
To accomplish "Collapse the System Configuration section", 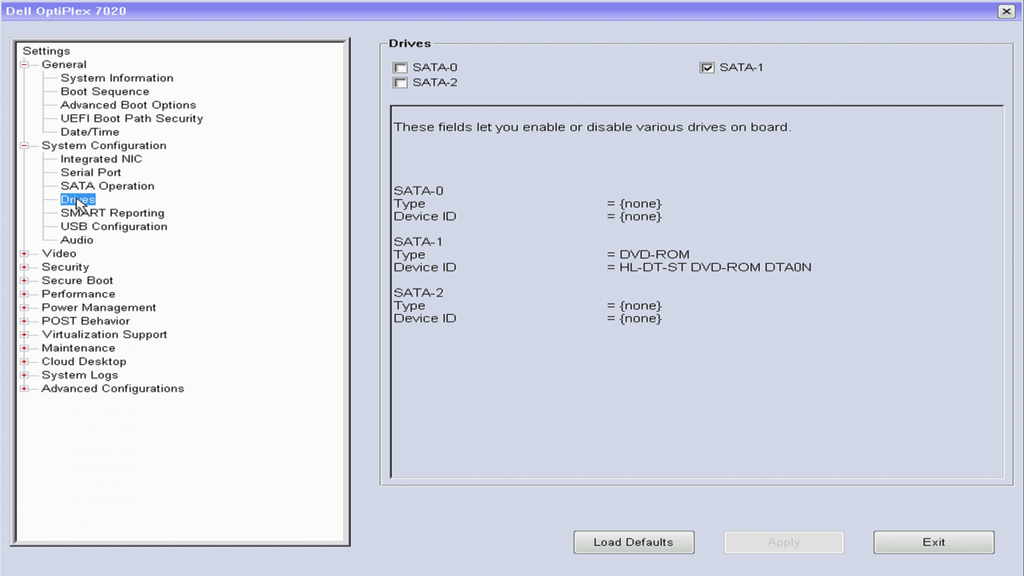I will tap(25, 145).
